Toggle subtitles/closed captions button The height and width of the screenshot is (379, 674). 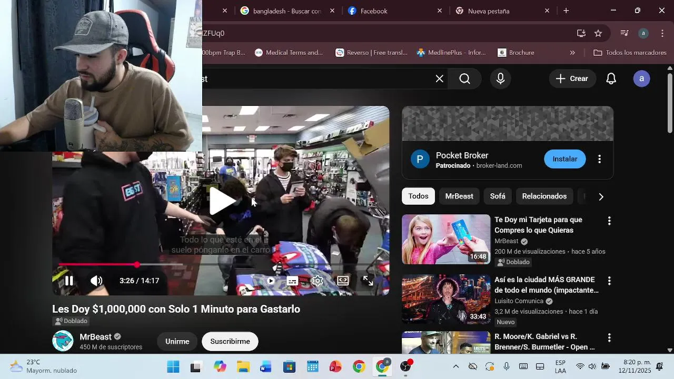[x=292, y=281]
